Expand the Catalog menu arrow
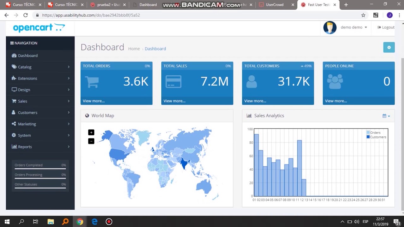404x227 pixels. (x=68, y=67)
